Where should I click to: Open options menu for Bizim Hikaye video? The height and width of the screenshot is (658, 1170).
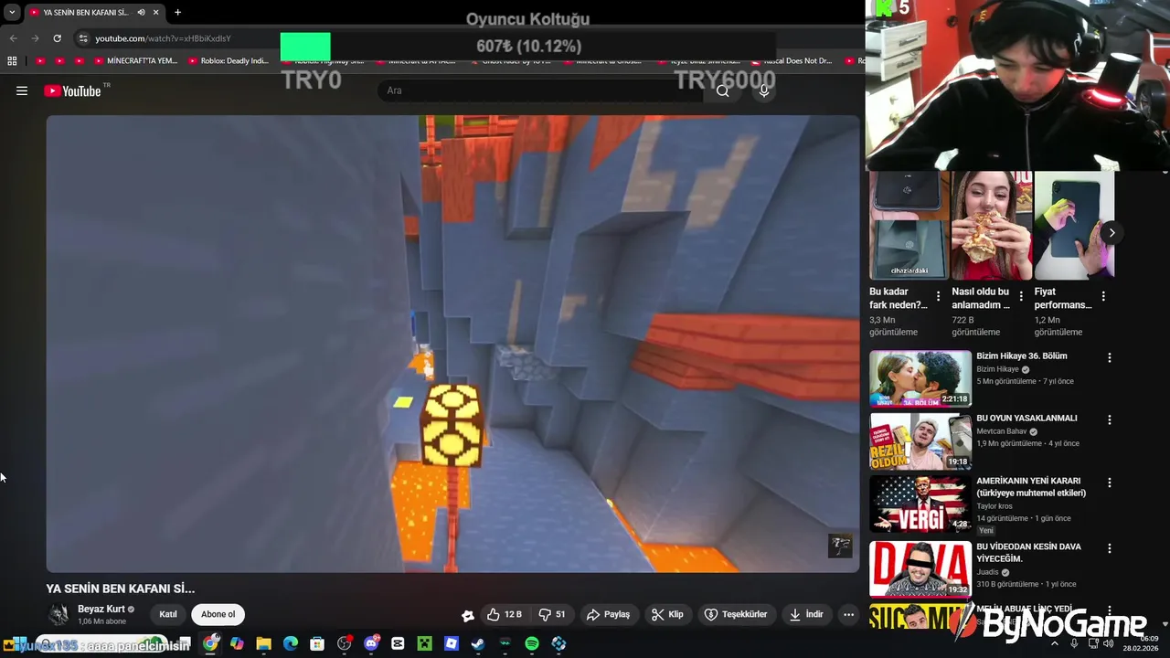1110,358
